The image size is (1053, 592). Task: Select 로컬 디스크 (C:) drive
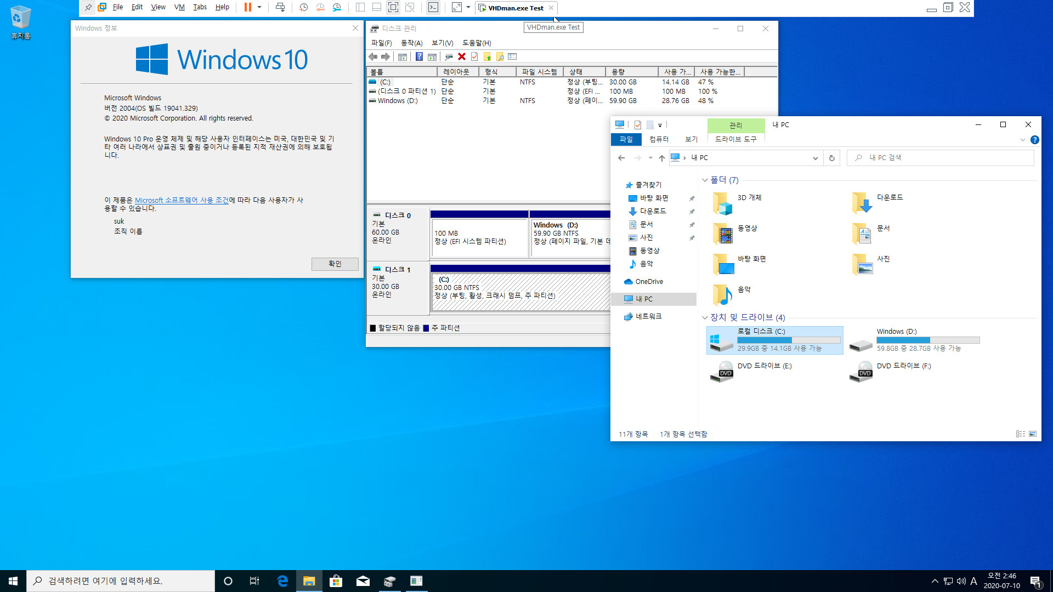[774, 340]
